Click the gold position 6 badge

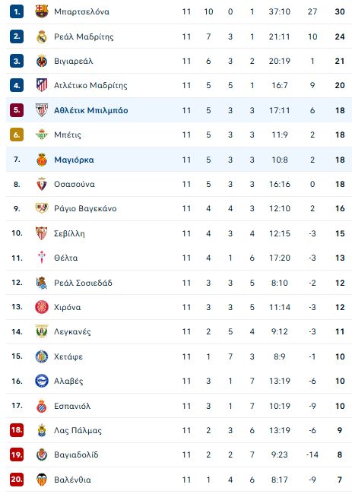click(x=17, y=135)
